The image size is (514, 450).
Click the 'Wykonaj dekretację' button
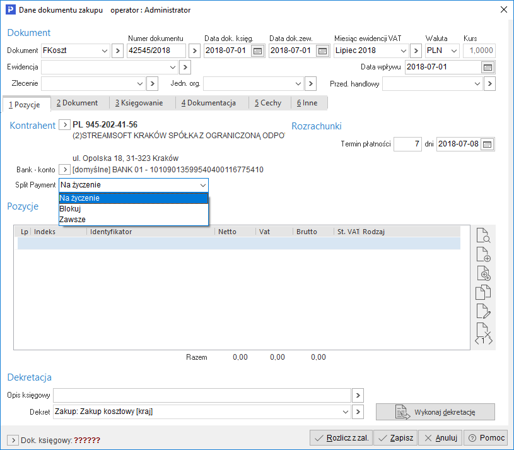pyautogui.click(x=435, y=412)
